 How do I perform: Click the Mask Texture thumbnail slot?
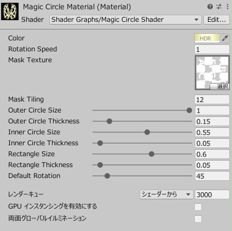(212, 72)
